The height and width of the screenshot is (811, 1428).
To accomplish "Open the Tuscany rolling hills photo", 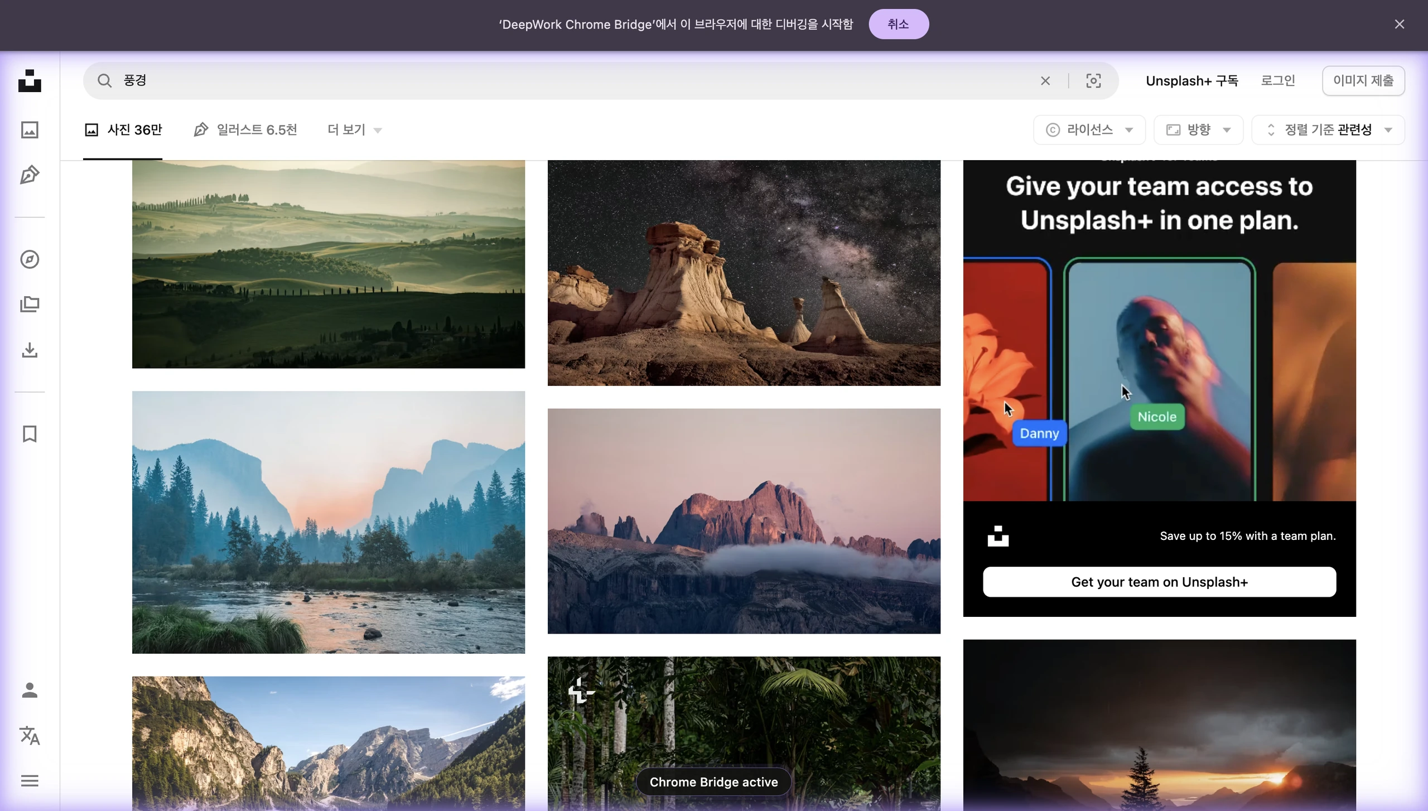I will click(329, 264).
